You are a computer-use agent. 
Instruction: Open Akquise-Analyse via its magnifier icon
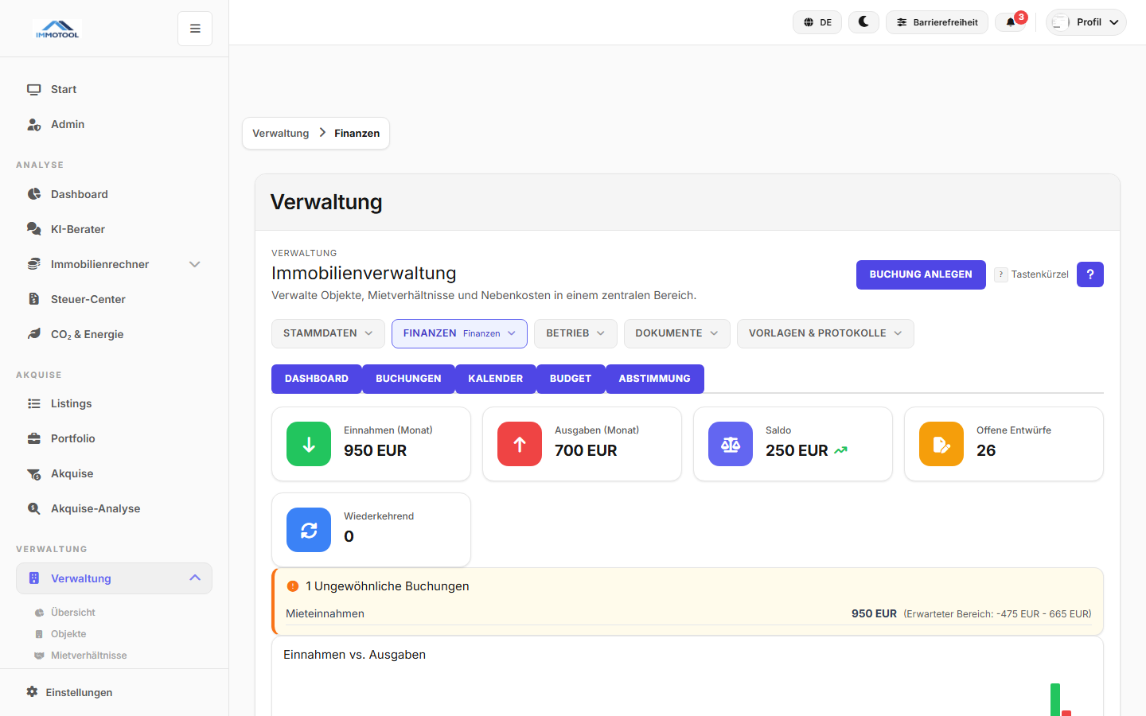(33, 508)
